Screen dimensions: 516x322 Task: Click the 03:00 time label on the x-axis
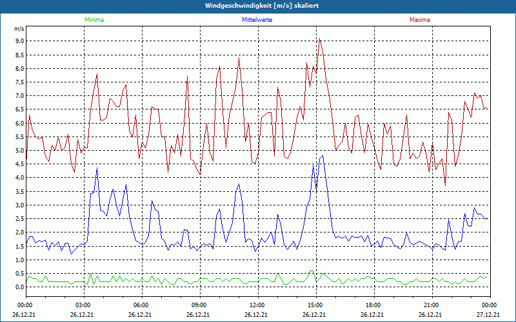click(84, 305)
